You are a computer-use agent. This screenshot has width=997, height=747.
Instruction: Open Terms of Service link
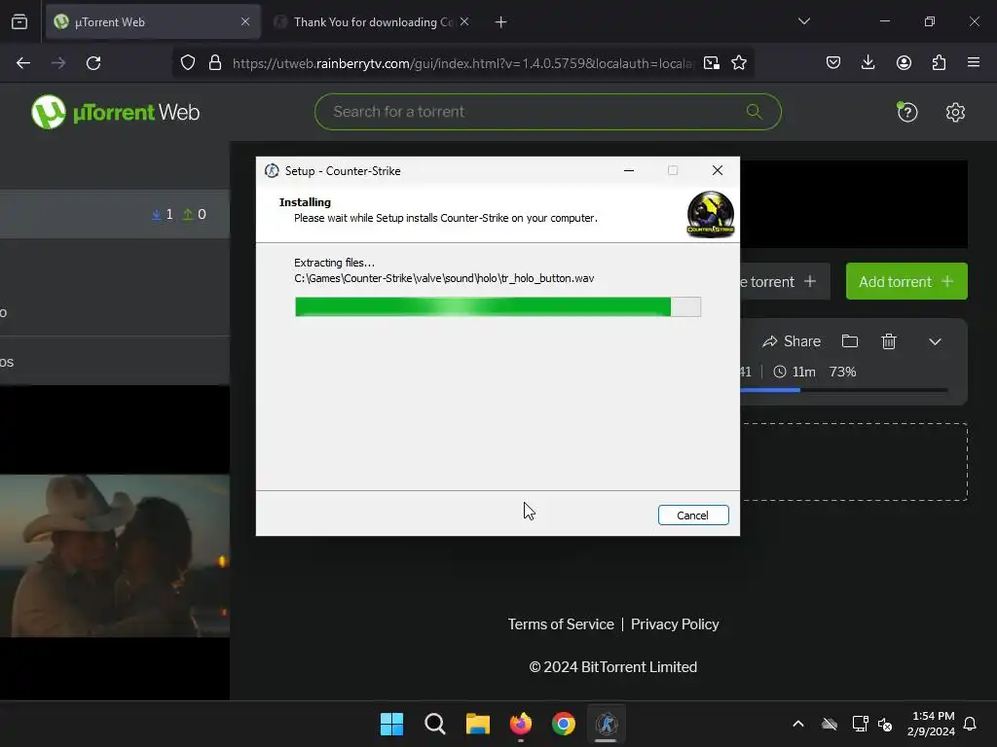561,624
